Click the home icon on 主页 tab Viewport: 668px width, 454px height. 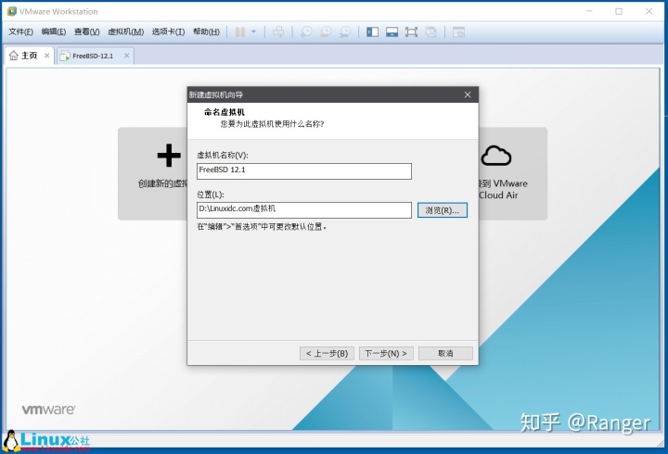[x=14, y=56]
